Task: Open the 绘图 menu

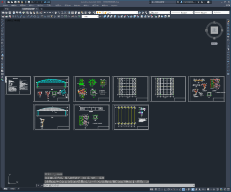Action: [58, 5]
